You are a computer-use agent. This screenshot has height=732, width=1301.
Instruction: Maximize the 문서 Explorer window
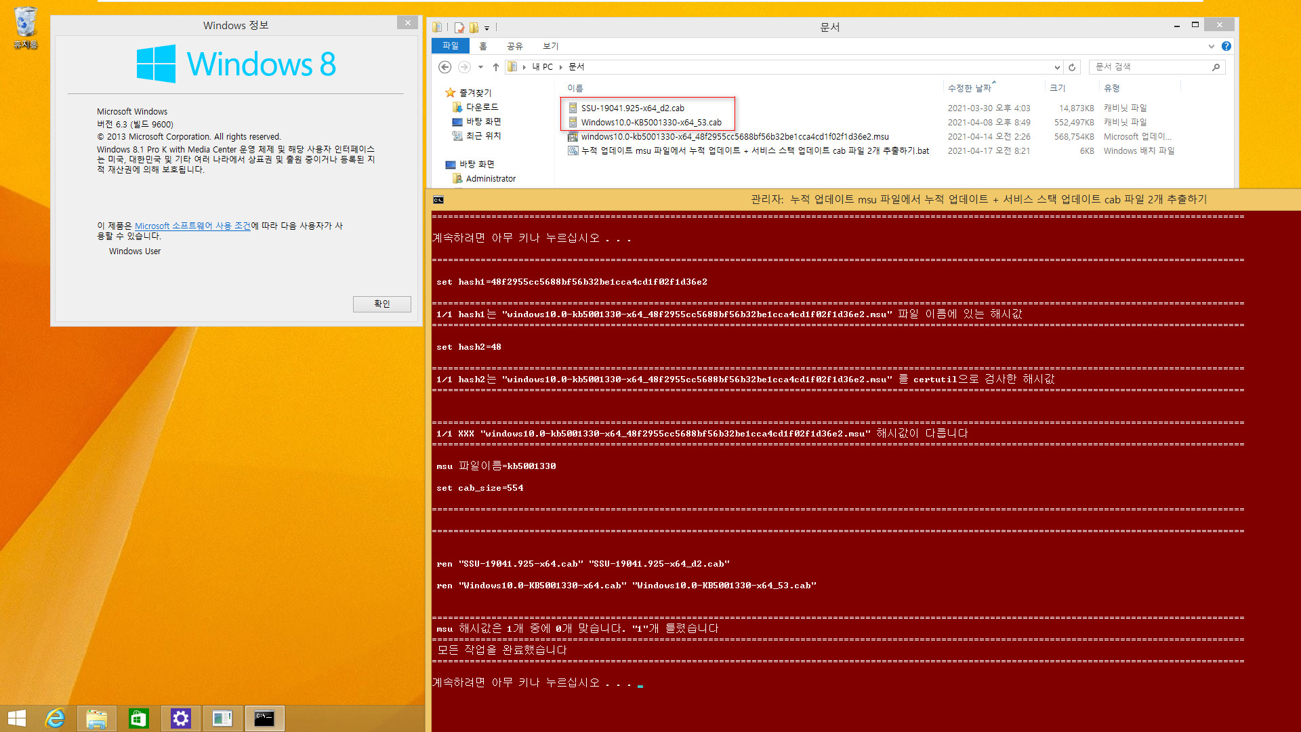click(x=1195, y=25)
